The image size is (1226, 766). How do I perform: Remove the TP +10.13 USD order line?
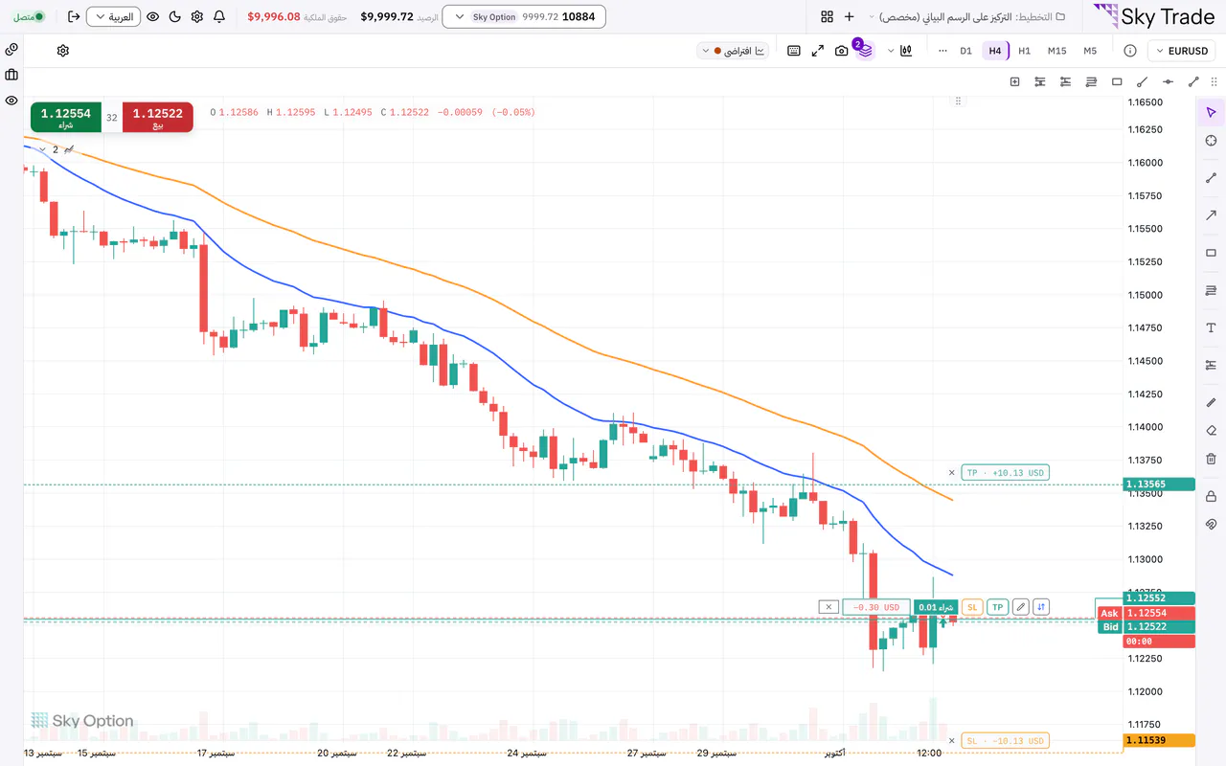(951, 472)
